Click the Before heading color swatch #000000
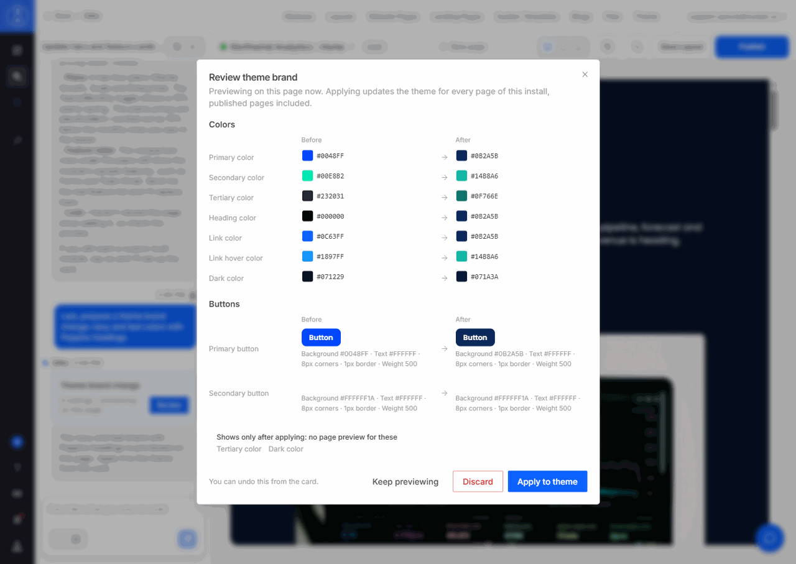This screenshot has width=796, height=564. pyautogui.click(x=307, y=216)
